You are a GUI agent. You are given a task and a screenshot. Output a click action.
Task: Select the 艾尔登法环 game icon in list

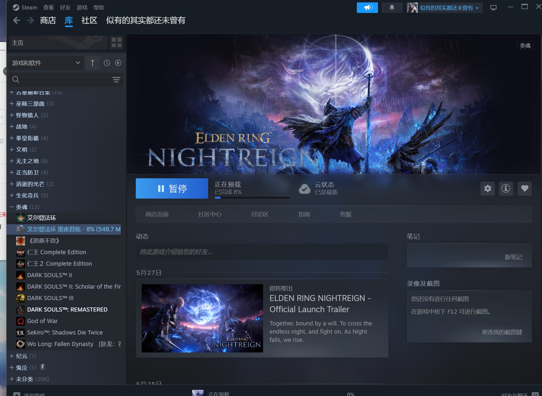21,218
